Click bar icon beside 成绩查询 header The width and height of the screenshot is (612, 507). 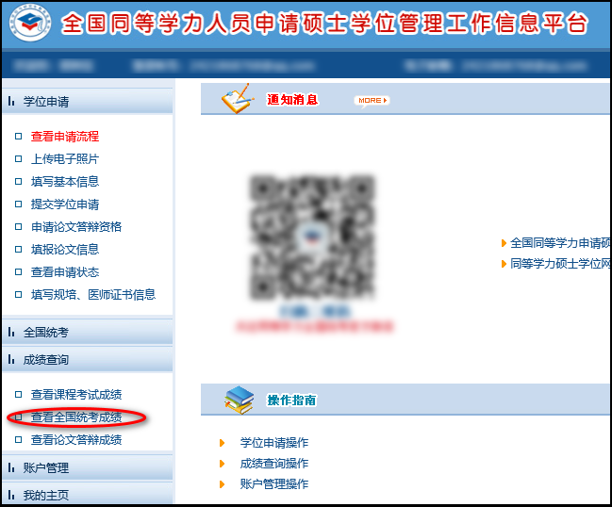(x=11, y=359)
